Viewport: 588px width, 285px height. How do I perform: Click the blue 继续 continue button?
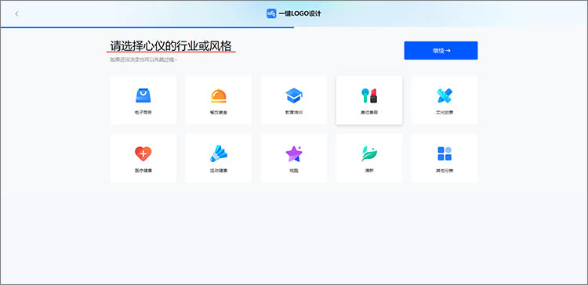441,51
